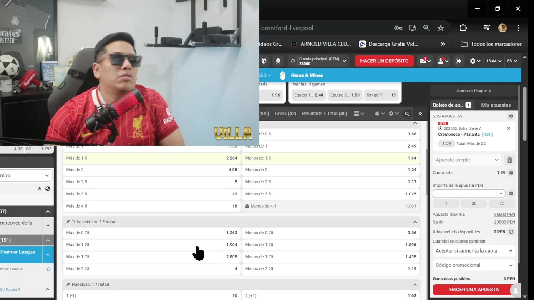The image size is (534, 300).
Task: Open the markets gear settings icon
Action: click(x=393, y=114)
